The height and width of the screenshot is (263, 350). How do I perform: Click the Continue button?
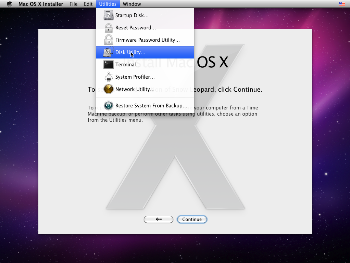[192, 219]
